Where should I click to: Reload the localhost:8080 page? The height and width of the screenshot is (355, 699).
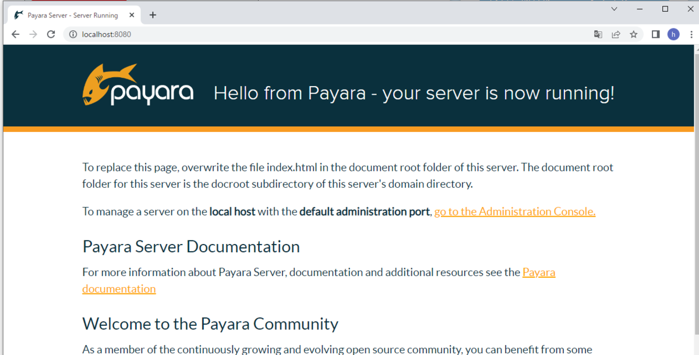[x=51, y=34]
